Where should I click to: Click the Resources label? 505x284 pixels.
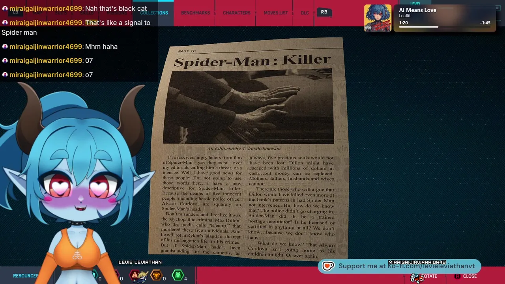pos(26,276)
